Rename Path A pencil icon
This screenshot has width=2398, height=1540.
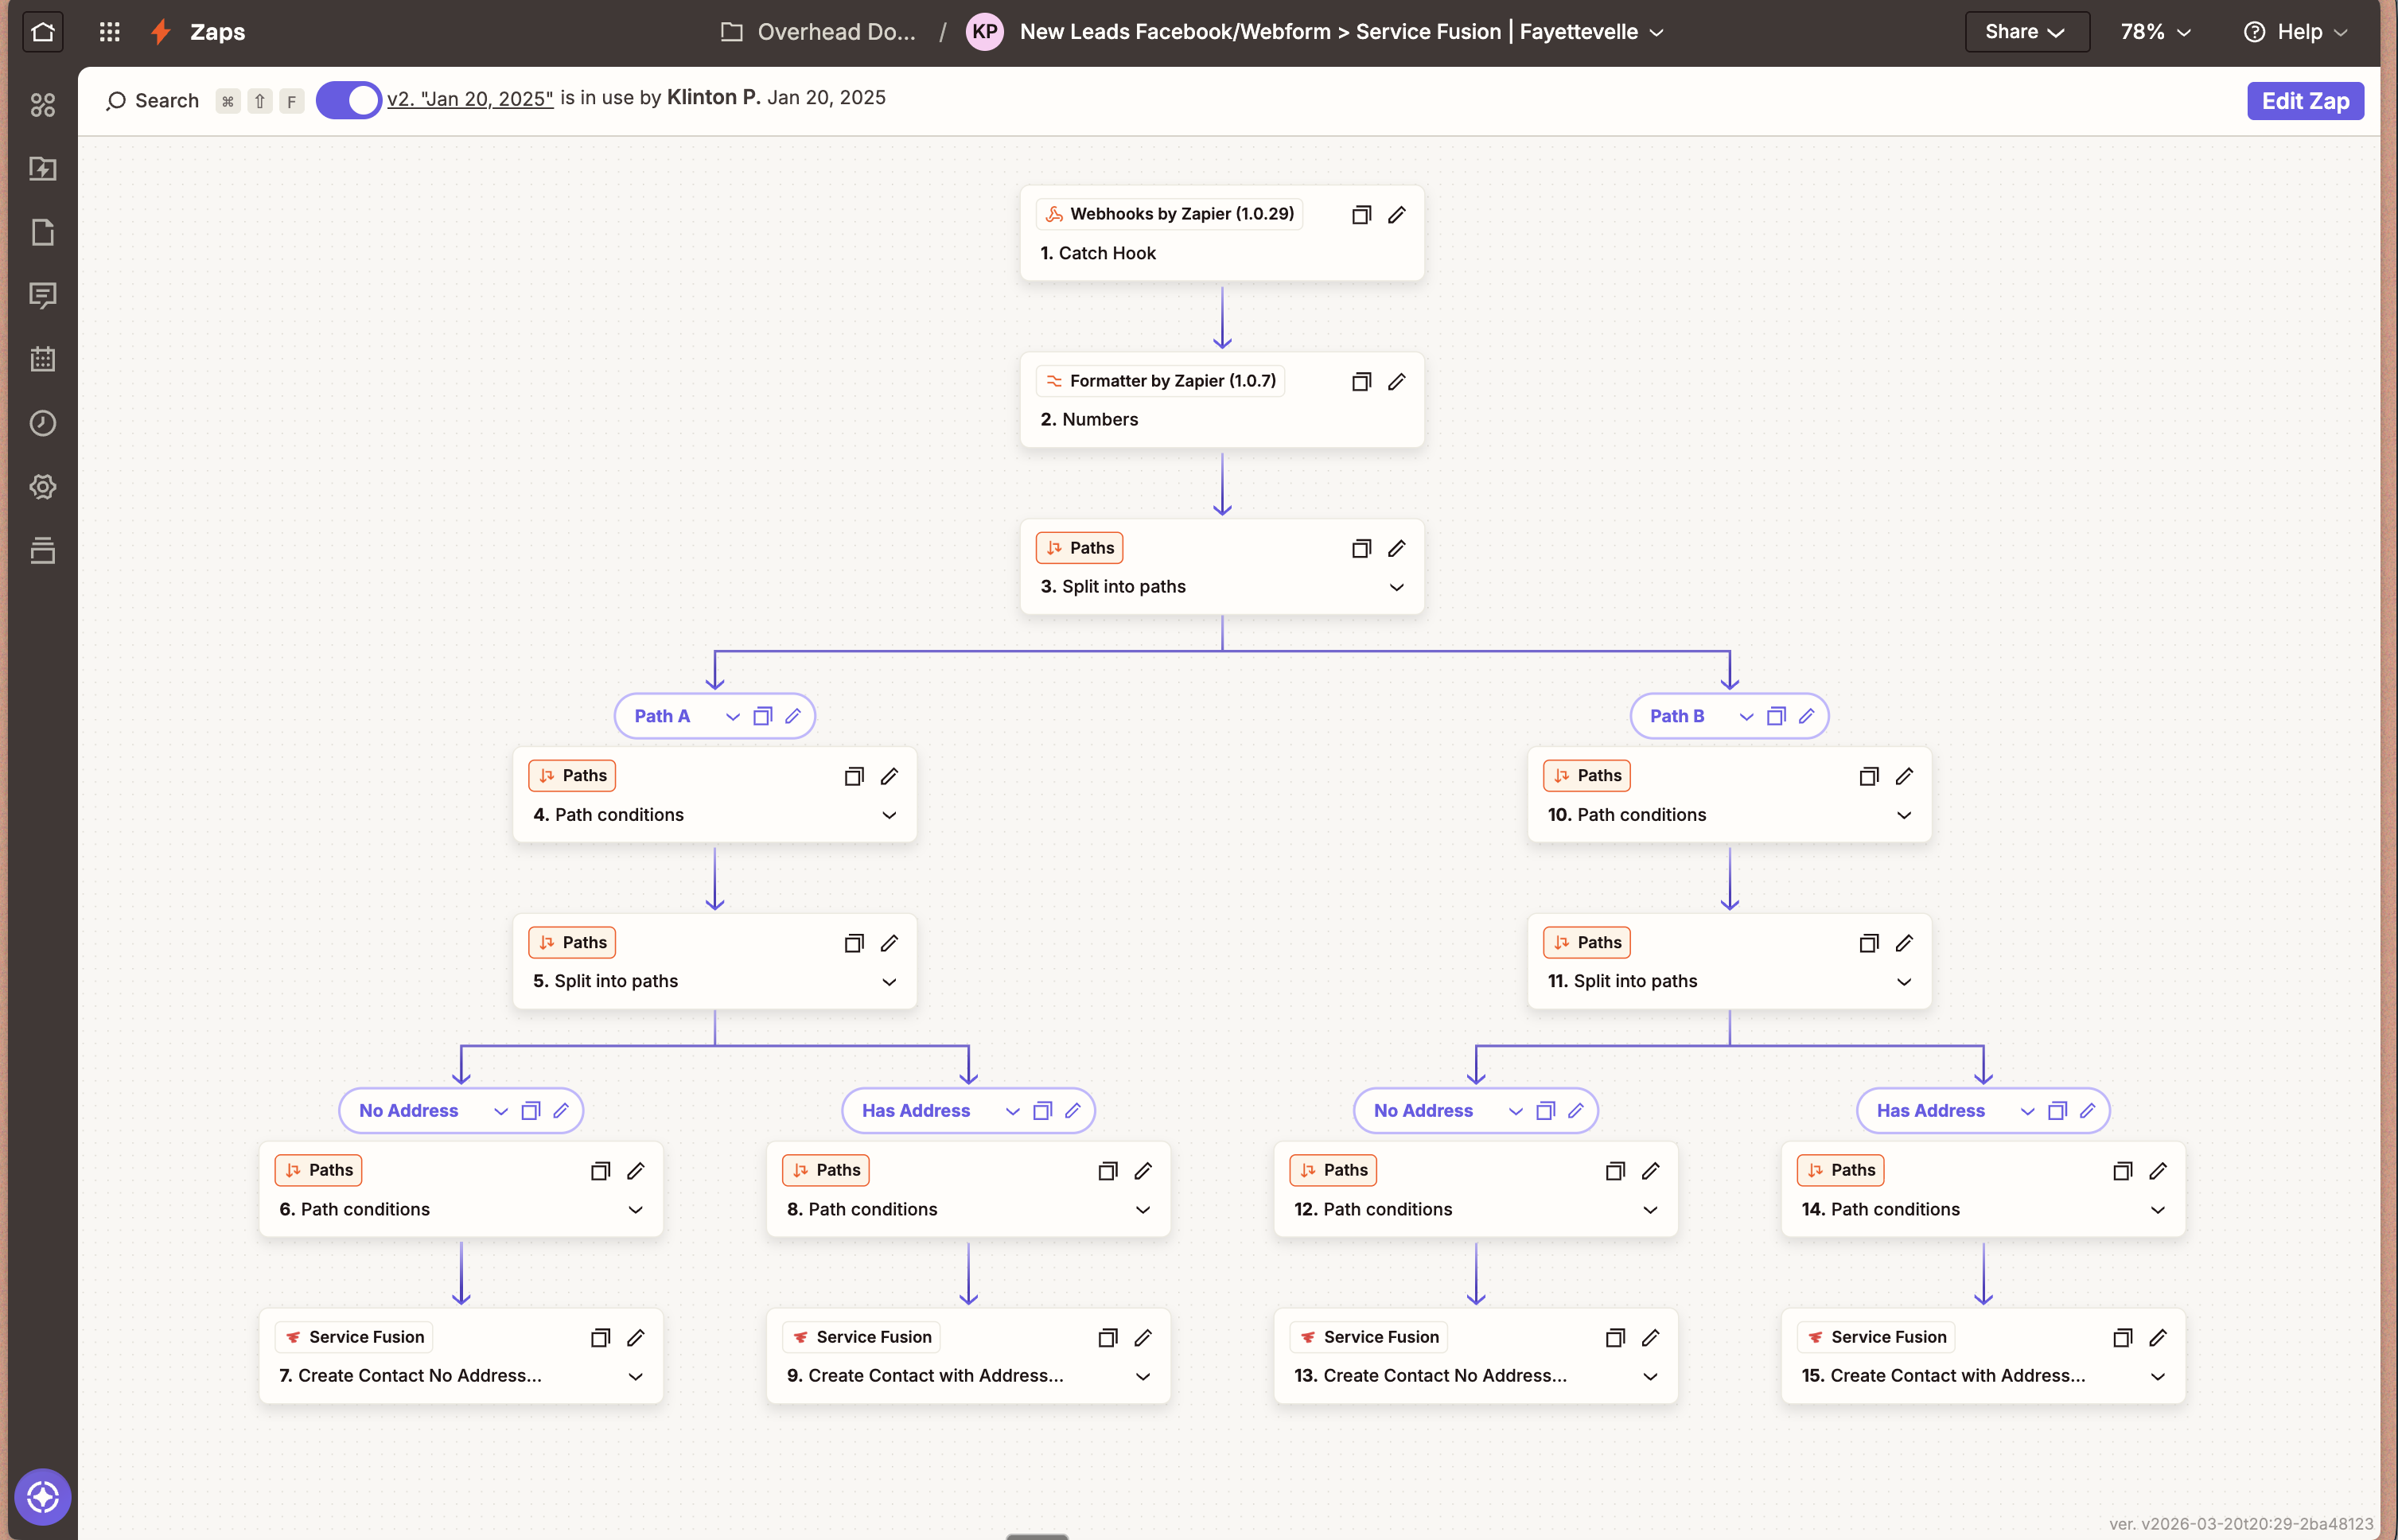(x=793, y=716)
